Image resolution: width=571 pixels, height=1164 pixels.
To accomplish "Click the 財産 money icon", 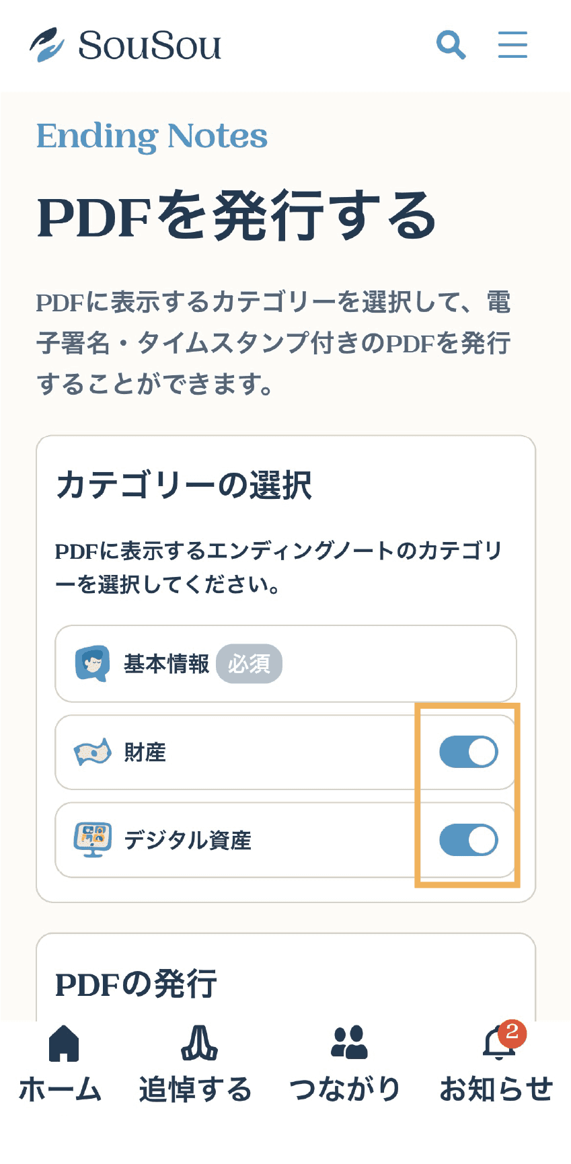I will tap(92, 752).
